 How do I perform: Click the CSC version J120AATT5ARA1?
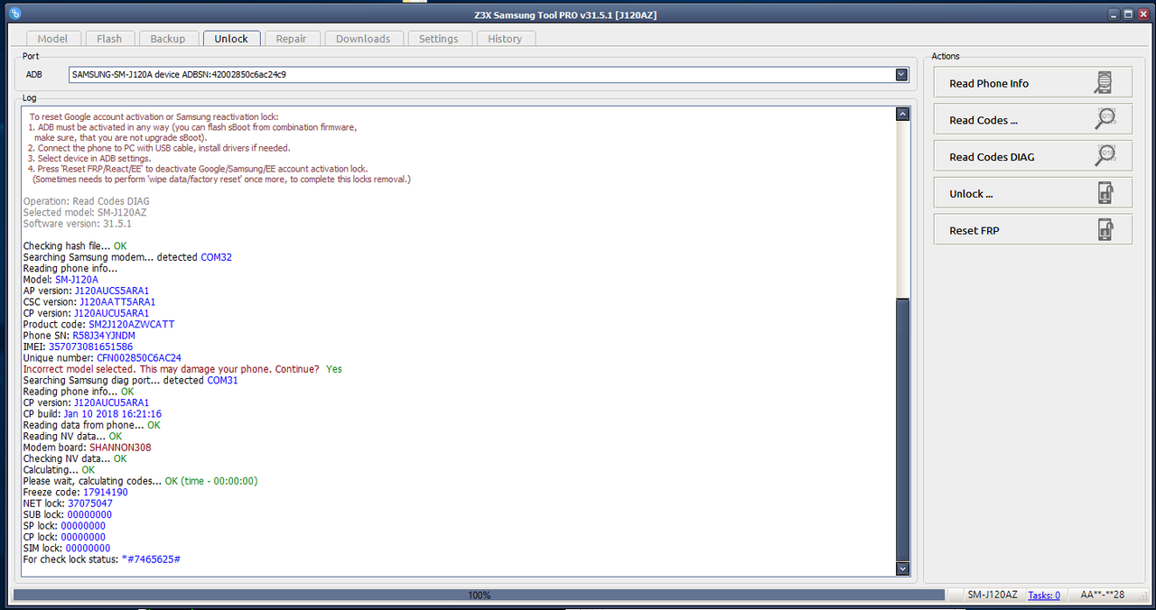pyautogui.click(x=117, y=302)
